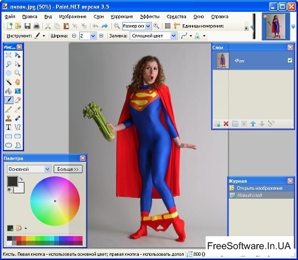Close the Палитра panel

pos(83,158)
